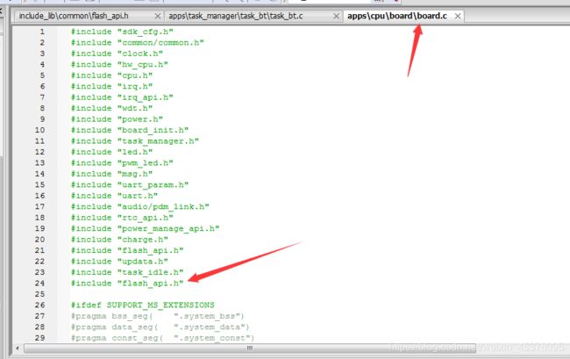The image size is (570, 359).
Task: Click the include "led.h" line
Action: pyautogui.click(x=111, y=152)
